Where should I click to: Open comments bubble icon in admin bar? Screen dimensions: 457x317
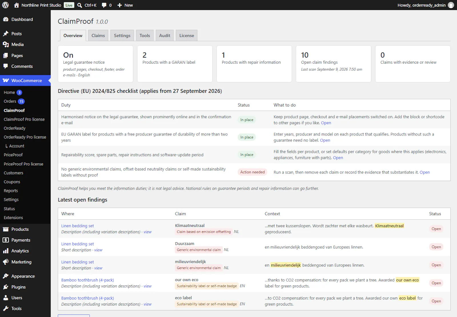coord(104,5)
